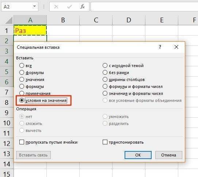
Task: Open the Name Box dropdown arrow
Action: tap(34, 6)
